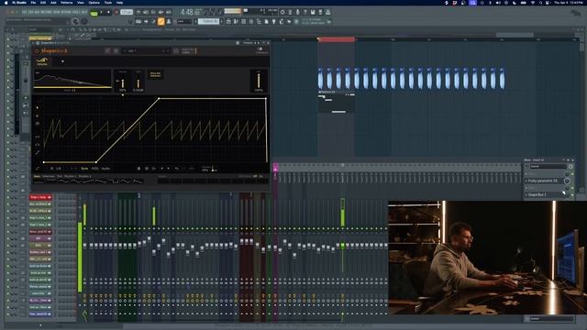Open macOS volume menu bar icon
587x330 pixels.
click(x=498, y=3)
